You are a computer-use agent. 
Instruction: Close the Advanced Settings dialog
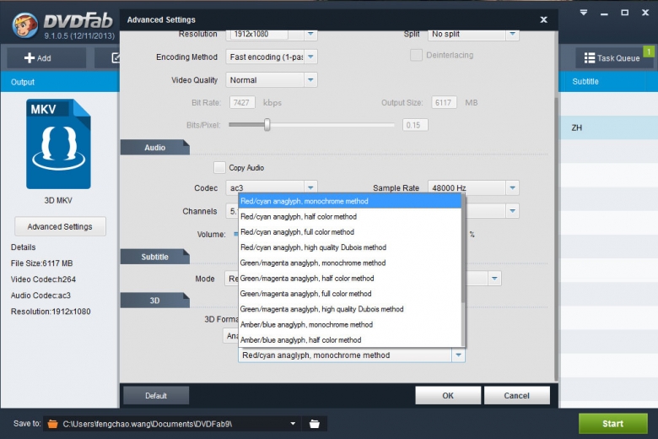(x=543, y=19)
